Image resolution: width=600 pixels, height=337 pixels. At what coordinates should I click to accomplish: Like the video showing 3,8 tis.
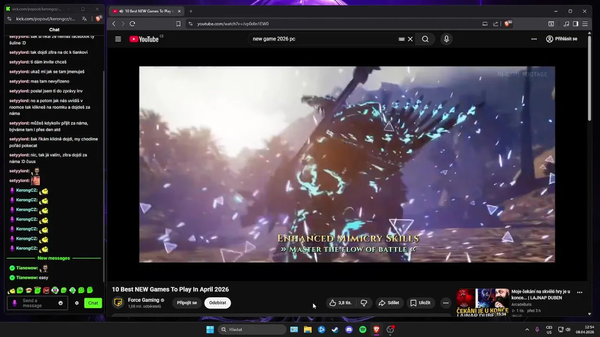(340, 303)
